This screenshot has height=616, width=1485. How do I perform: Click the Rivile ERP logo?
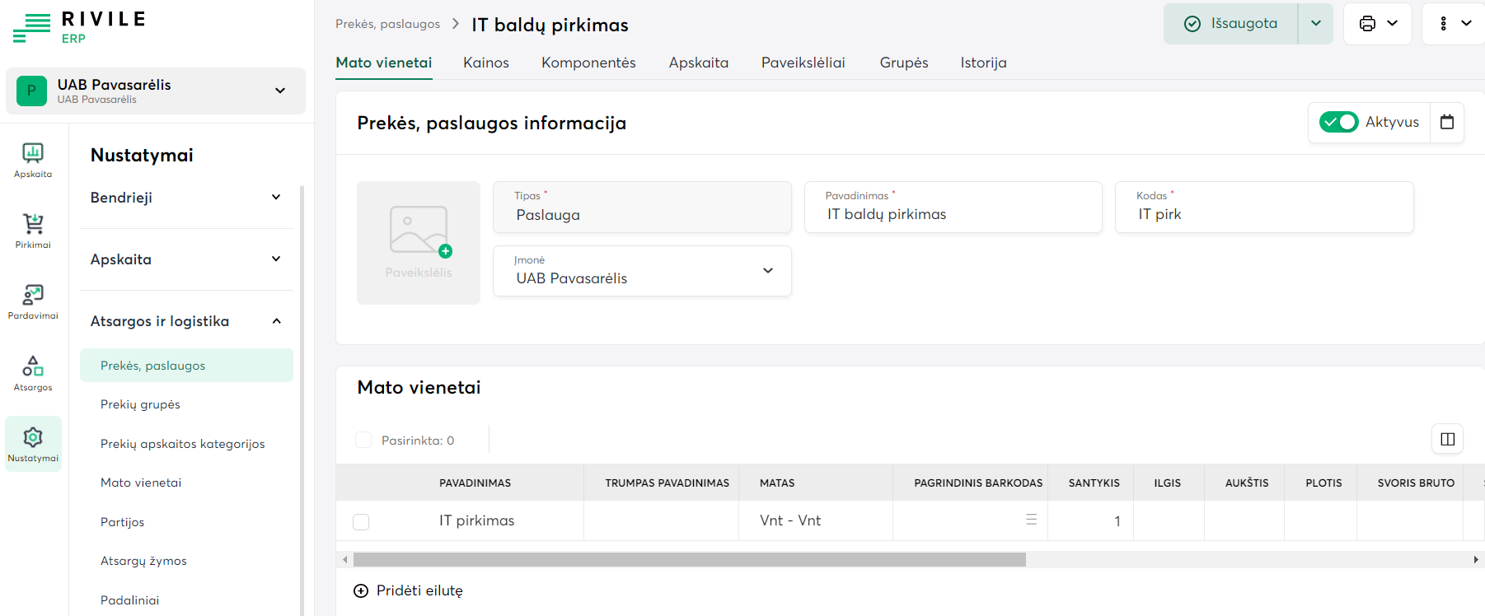coord(79,26)
